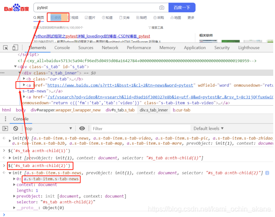Click the Baidu logo
Viewport: 275px width, 217px height.
click(x=16, y=8)
